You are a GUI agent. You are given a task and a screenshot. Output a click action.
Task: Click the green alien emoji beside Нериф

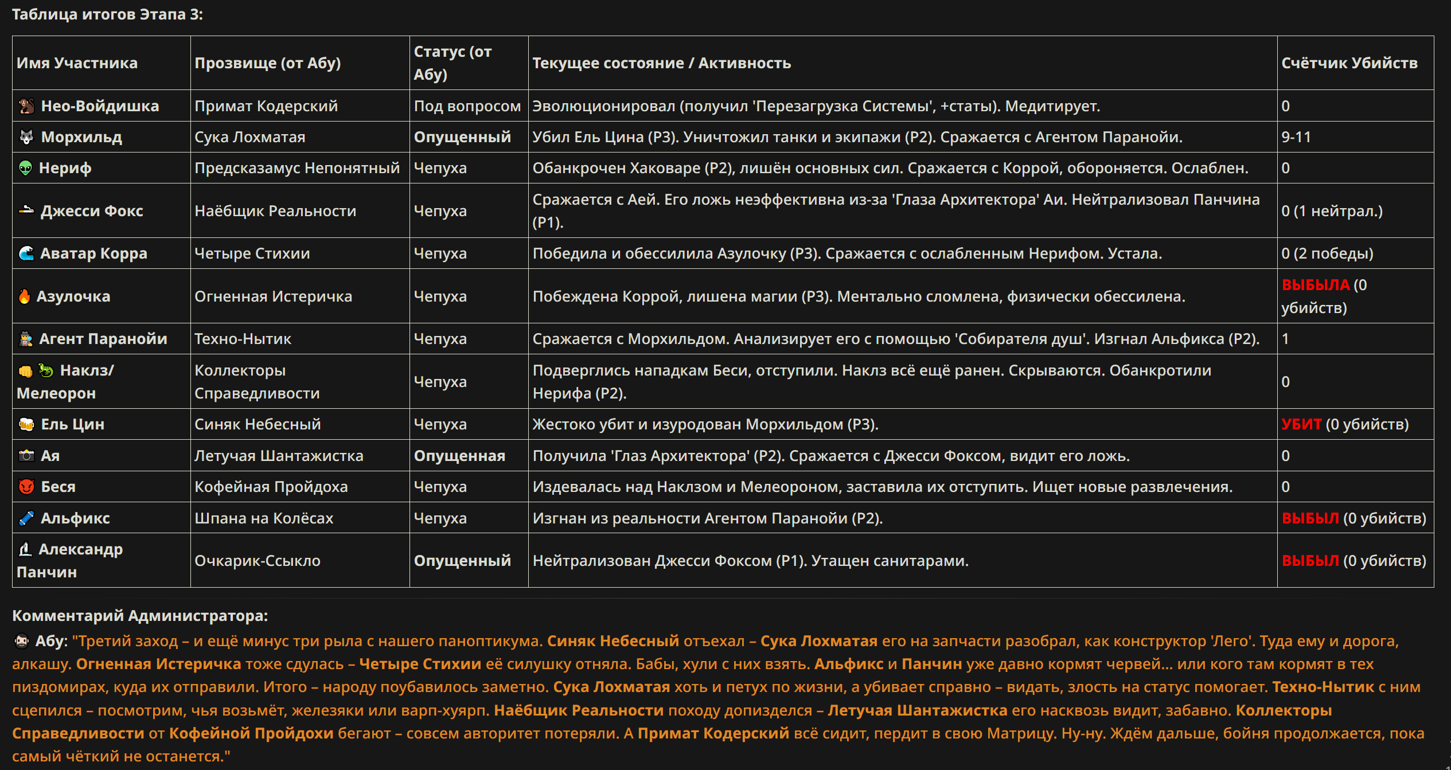[25, 168]
